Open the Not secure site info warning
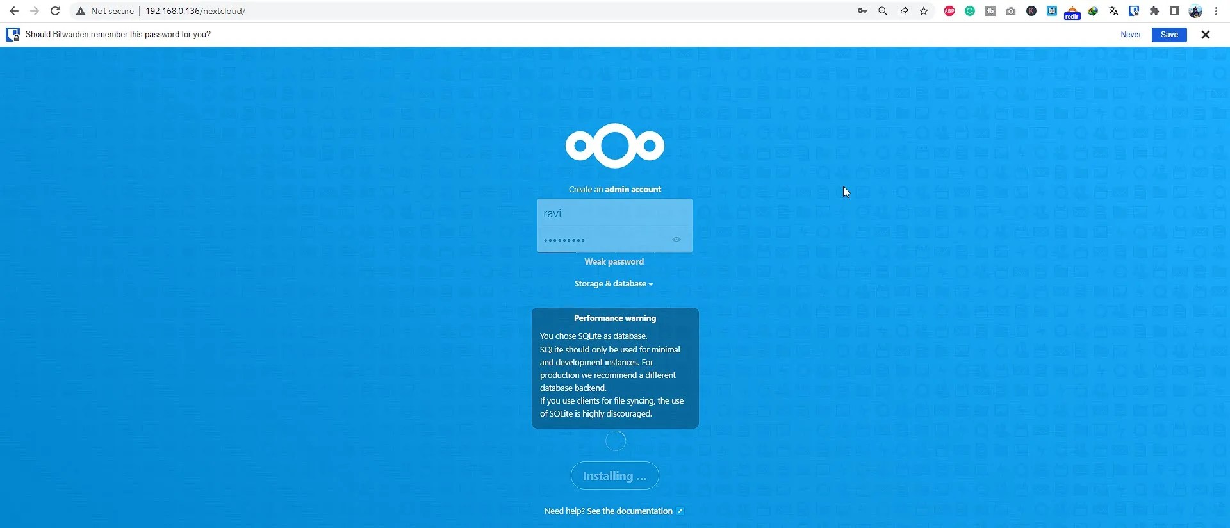The image size is (1230, 528). tap(105, 11)
